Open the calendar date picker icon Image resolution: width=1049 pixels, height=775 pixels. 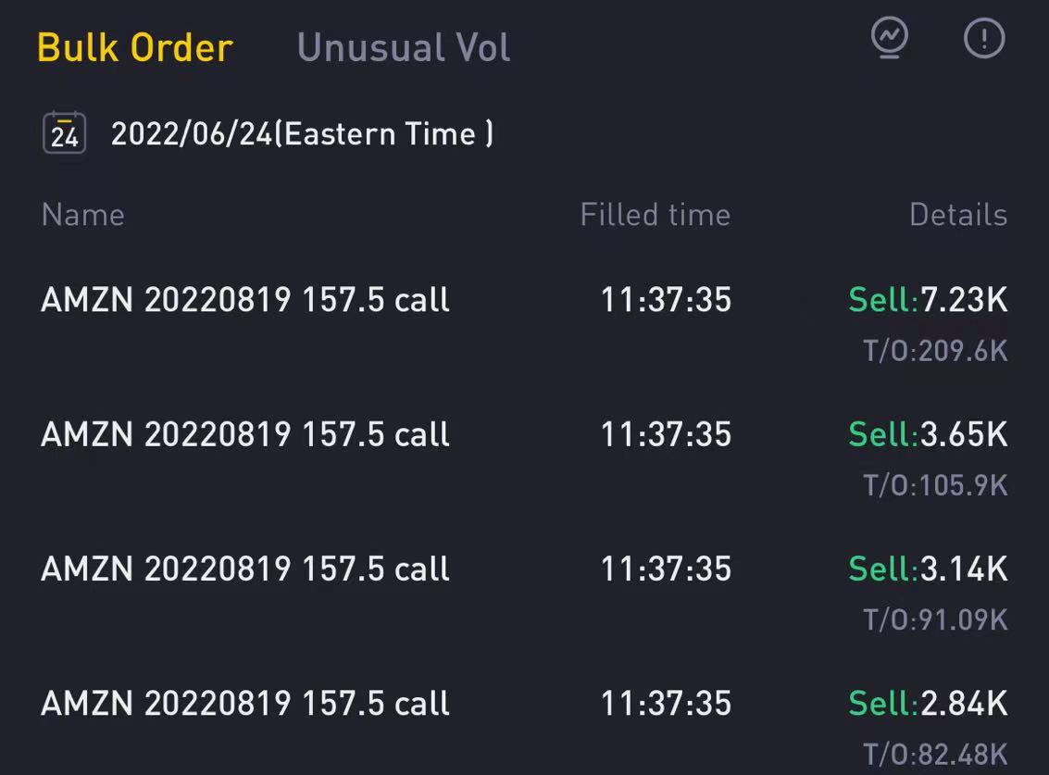tap(65, 133)
